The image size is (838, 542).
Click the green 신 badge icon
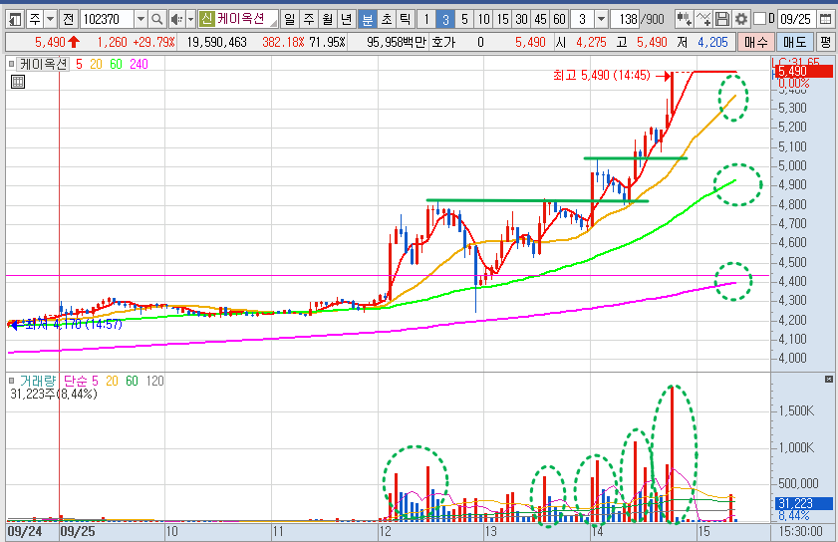(206, 19)
